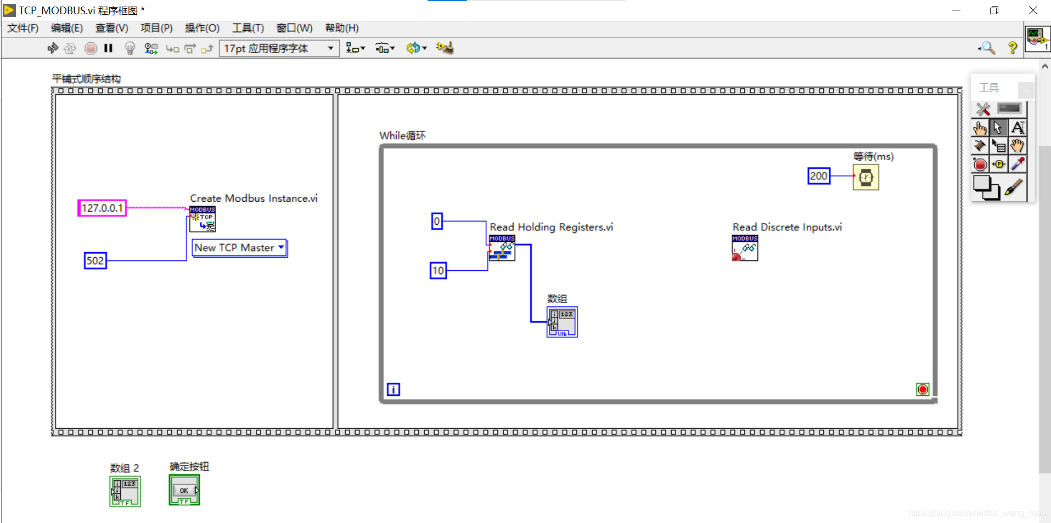Image resolution: width=1051 pixels, height=523 pixels.
Task: Click the 502 port numeric constant
Action: click(x=95, y=260)
